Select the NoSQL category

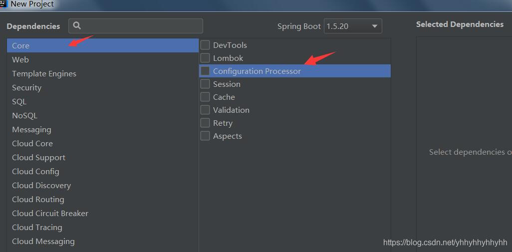[24, 115]
